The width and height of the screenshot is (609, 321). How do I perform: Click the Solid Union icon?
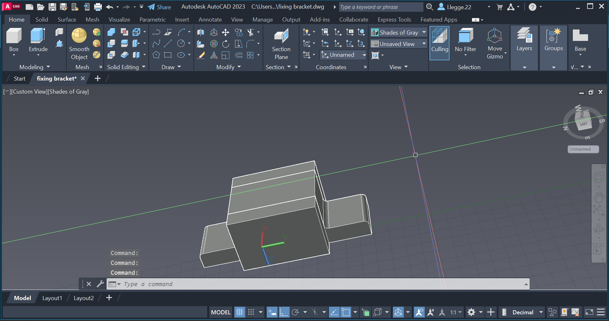pyautogui.click(x=111, y=32)
